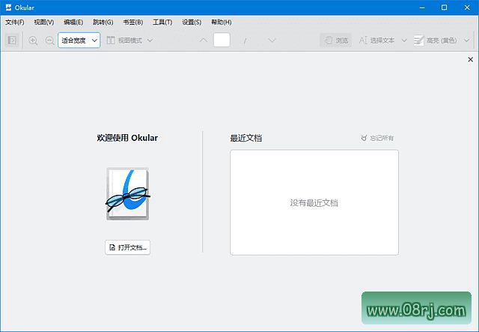Open the 文件(F) menu

click(x=15, y=22)
